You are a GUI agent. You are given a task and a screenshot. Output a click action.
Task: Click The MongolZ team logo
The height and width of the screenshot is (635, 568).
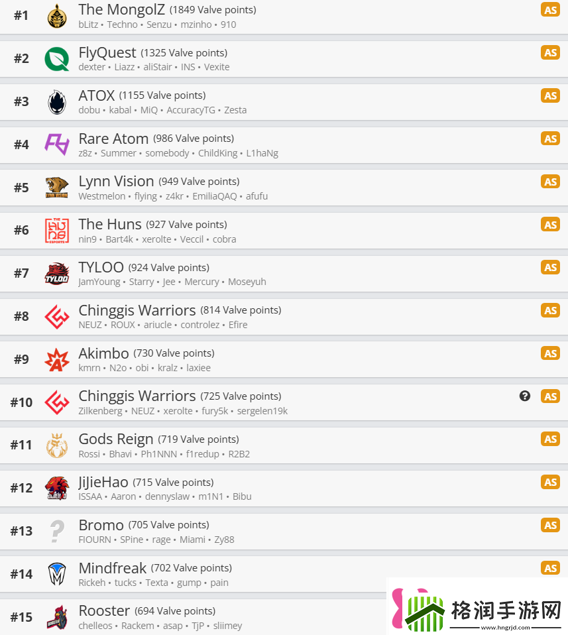57,16
